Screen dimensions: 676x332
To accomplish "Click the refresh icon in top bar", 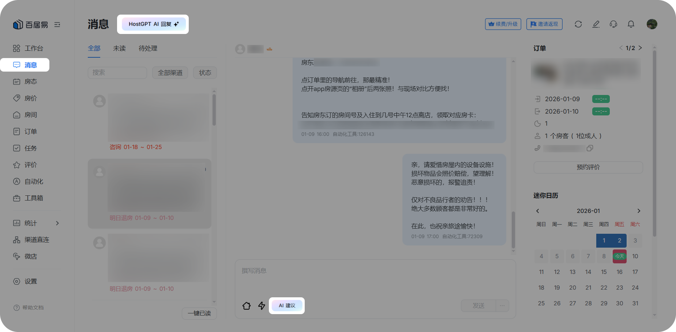I will pyautogui.click(x=578, y=24).
